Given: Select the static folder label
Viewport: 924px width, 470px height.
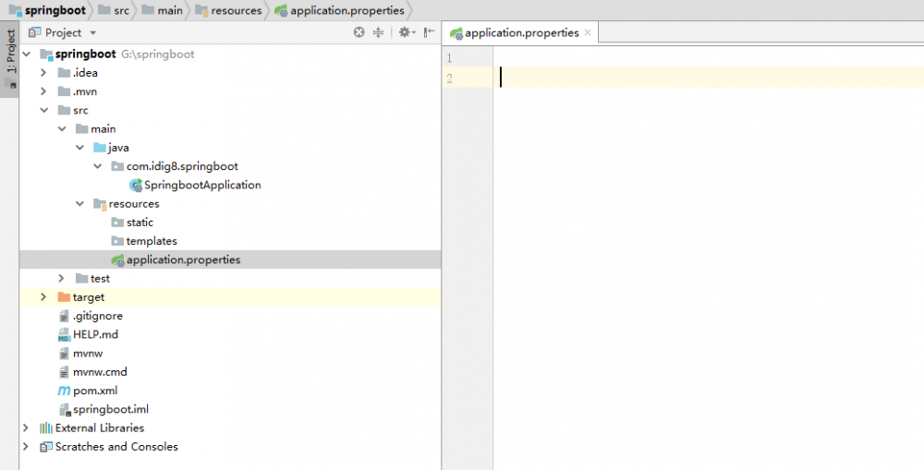Looking at the screenshot, I should coord(140,223).
